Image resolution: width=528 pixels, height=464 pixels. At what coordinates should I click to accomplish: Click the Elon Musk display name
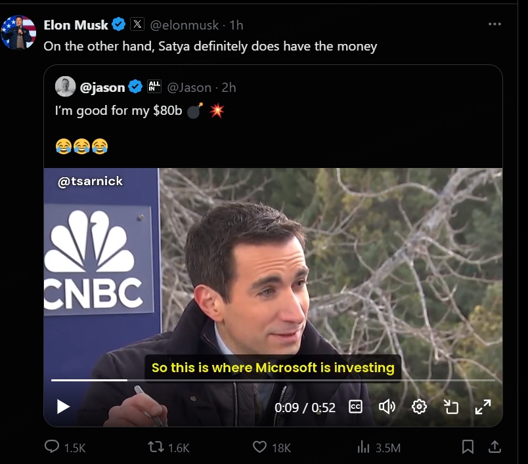point(76,25)
